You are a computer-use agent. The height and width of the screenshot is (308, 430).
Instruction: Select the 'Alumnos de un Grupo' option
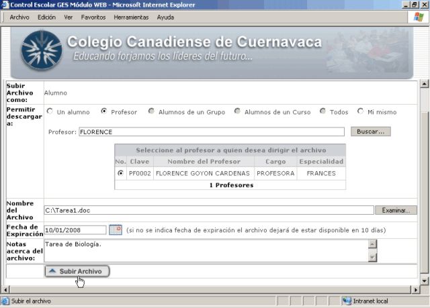pos(151,111)
